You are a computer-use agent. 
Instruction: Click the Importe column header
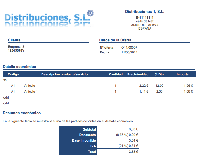(x=183, y=74)
